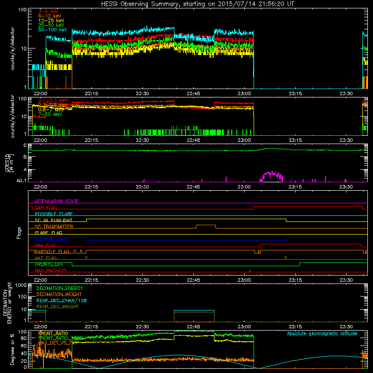This screenshot has width=373, height=373.
Task: Select the 3-6 keV legend label
Action: 48,11
